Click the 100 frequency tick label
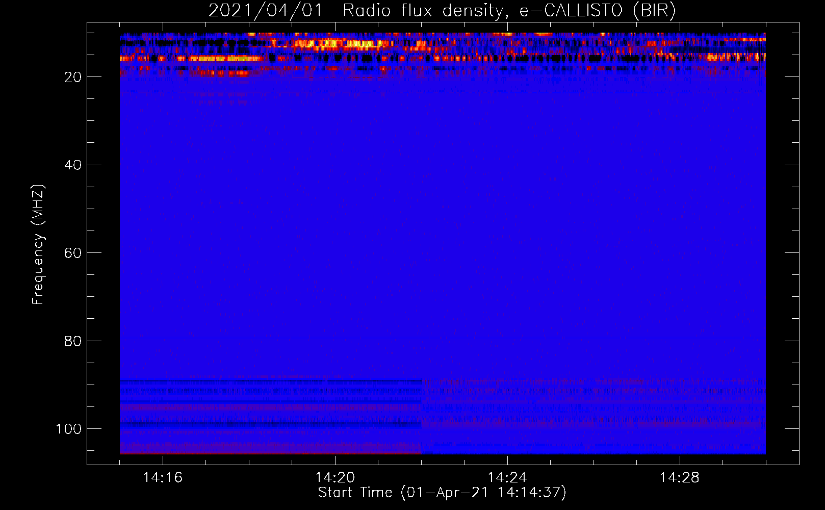The image size is (825, 510). pos(69,429)
